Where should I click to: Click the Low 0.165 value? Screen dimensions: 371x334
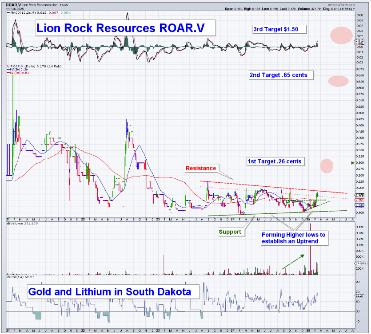coord(270,9)
